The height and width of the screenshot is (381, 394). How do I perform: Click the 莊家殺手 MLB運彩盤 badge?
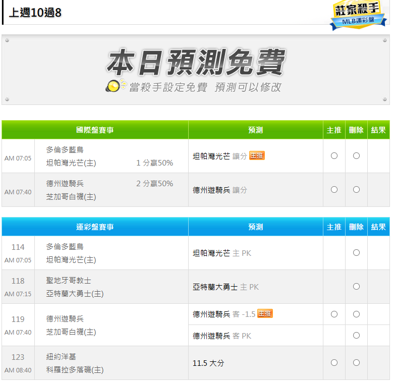[x=358, y=16]
